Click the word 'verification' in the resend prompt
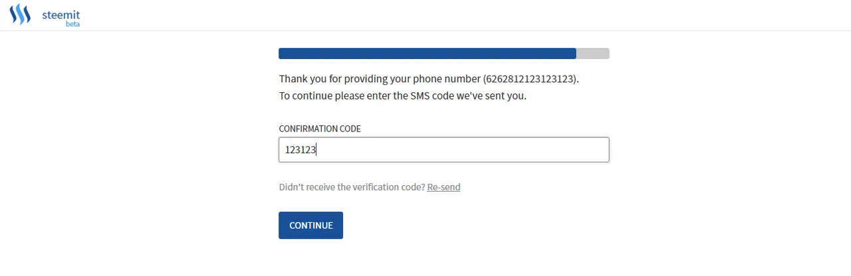 click(x=372, y=187)
